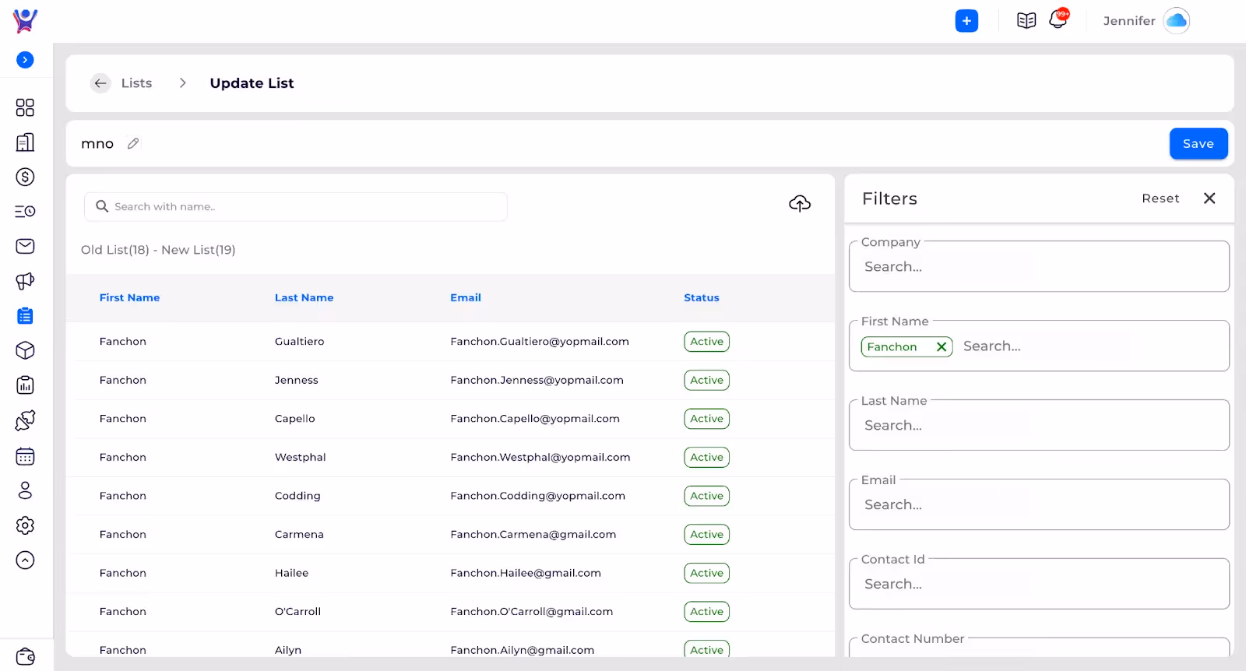Click the blue plus quick-add icon
The width and height of the screenshot is (1246, 671).
click(x=966, y=21)
